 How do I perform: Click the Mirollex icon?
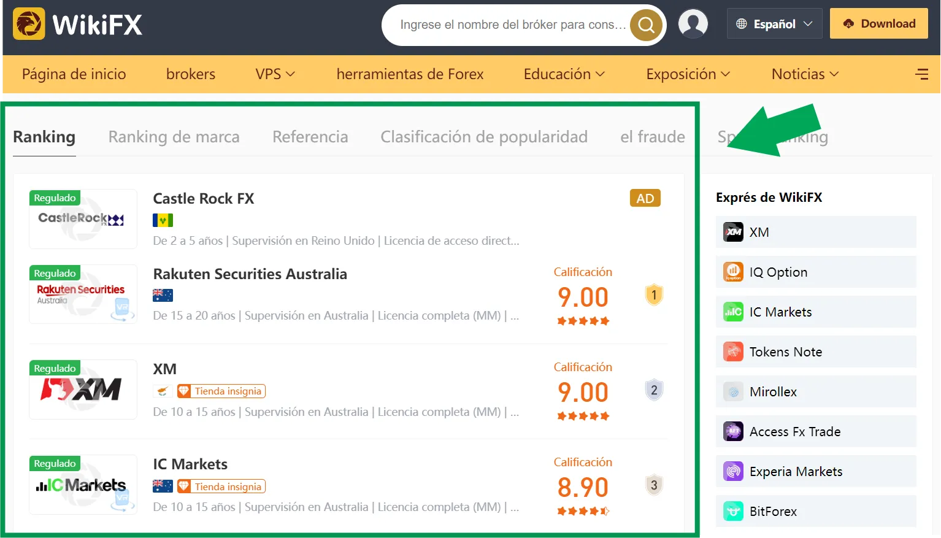pyautogui.click(x=733, y=391)
